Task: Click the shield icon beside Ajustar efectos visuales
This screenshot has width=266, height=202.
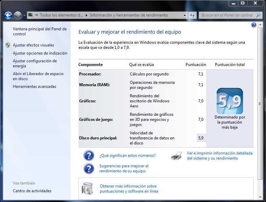Action: pyautogui.click(x=8, y=45)
